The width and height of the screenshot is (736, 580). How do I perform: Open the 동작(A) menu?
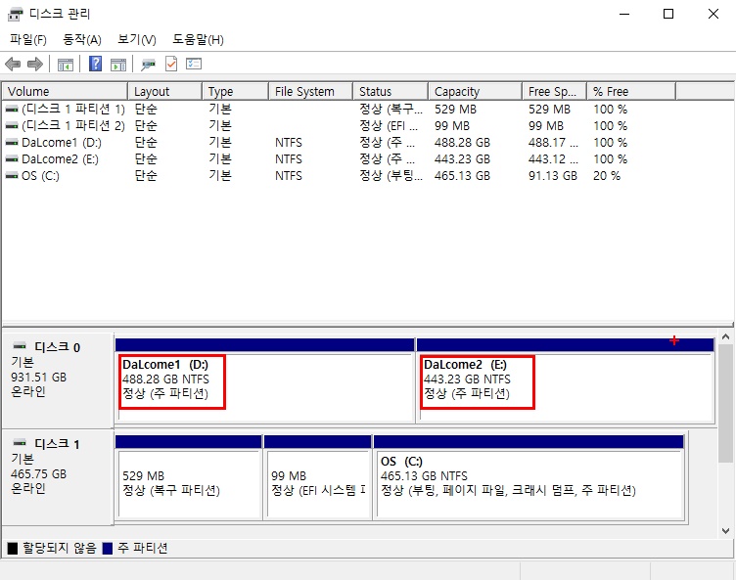(82, 40)
